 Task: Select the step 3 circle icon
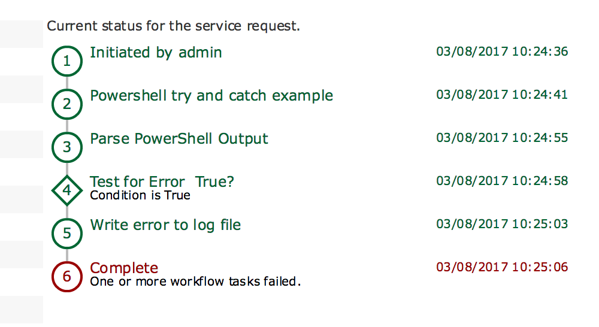(x=67, y=147)
